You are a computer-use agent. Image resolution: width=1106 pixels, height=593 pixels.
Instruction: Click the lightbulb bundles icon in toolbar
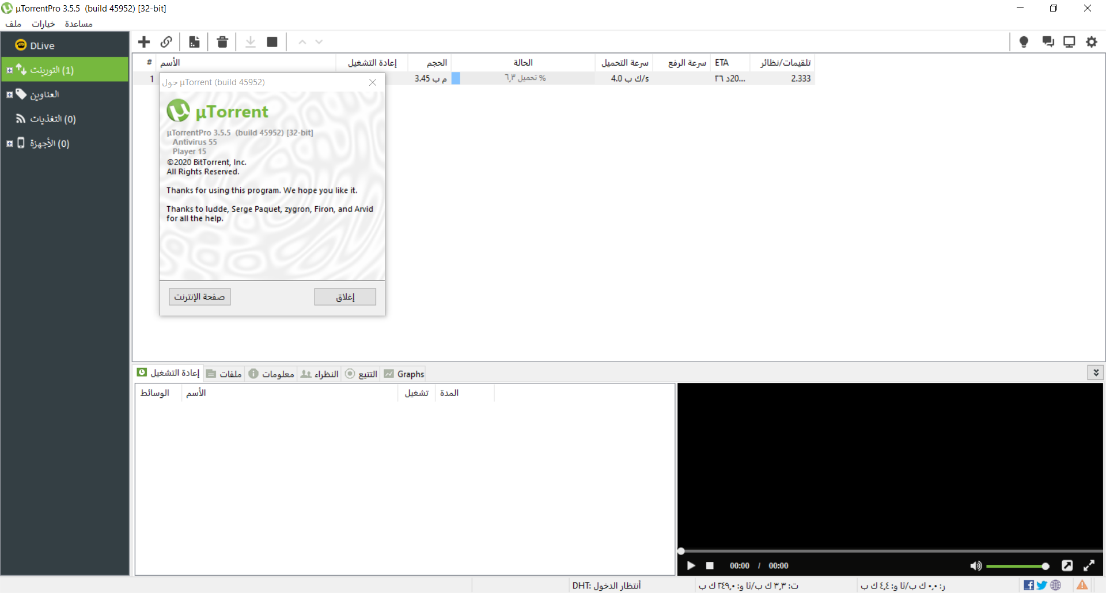pyautogui.click(x=1024, y=41)
